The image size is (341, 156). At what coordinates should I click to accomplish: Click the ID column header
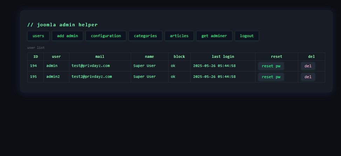(36, 56)
